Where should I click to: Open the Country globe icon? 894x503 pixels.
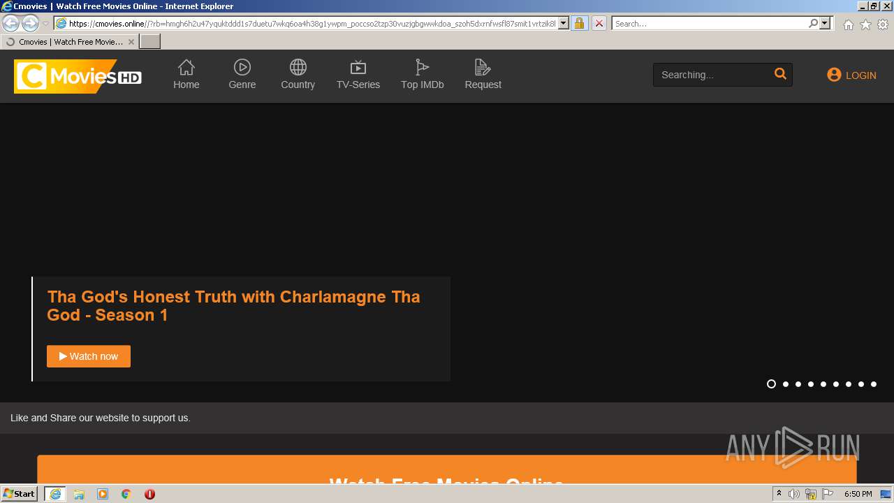pos(298,67)
